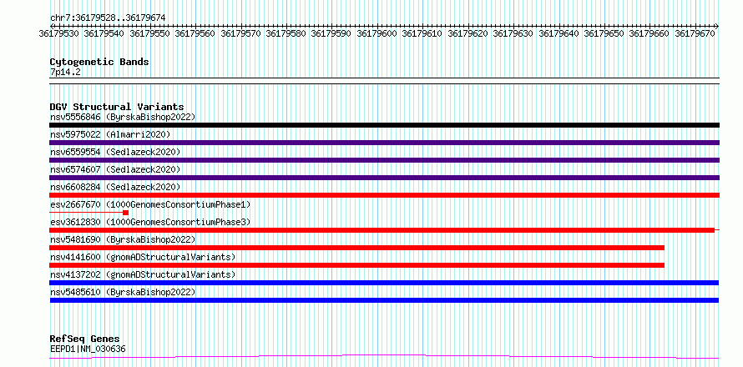Click the short red esv2667670 variant block

pos(125,213)
